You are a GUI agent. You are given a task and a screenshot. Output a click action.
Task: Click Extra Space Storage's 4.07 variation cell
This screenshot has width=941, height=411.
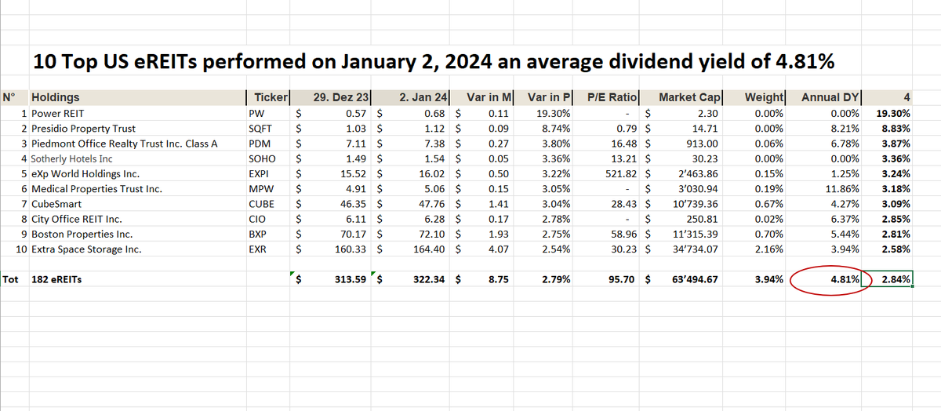tap(483, 249)
